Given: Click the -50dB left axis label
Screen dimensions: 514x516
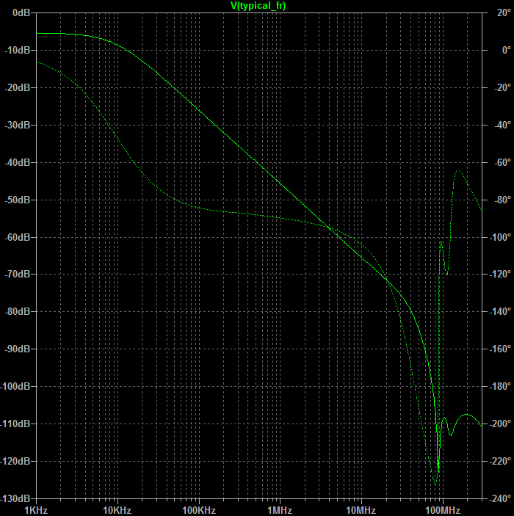Looking at the screenshot, I should pos(17,200).
